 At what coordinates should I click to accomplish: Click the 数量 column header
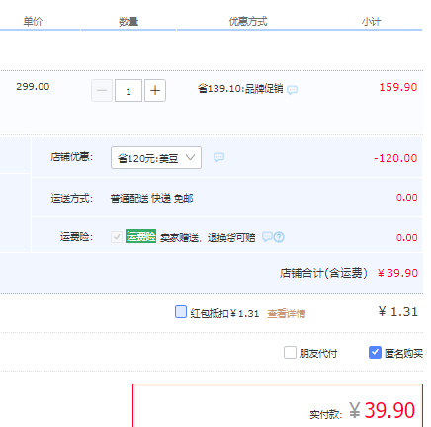[129, 22]
